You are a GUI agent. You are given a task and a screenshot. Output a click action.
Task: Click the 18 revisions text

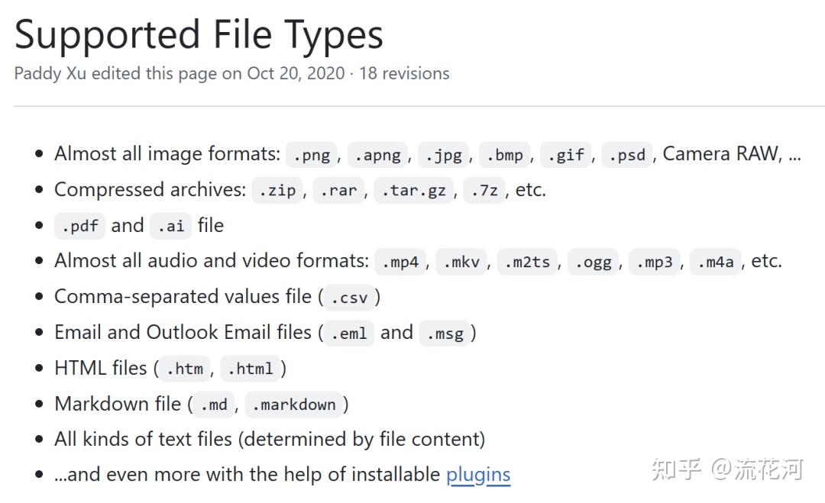[404, 73]
